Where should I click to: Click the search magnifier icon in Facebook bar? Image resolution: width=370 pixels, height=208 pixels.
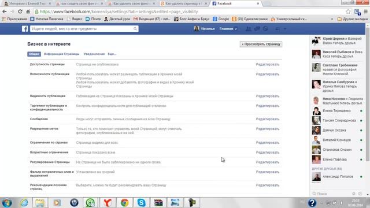click(135, 29)
